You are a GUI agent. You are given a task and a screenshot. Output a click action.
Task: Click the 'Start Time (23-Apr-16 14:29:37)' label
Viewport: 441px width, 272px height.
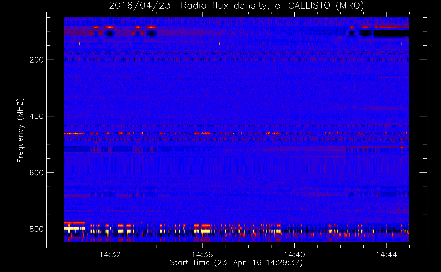point(236,263)
